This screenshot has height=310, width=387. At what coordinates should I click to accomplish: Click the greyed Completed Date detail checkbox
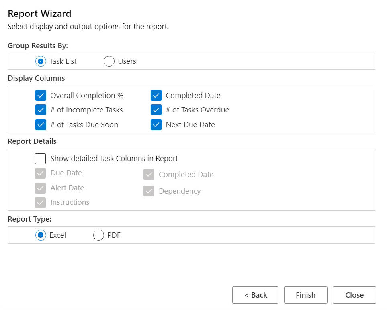point(149,175)
